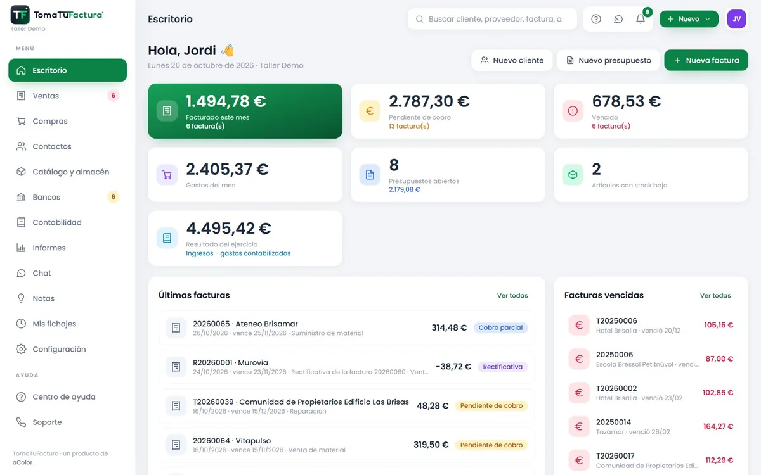Click the invoice icon beside Ateneo Brisamar
The width and height of the screenshot is (761, 475).
click(176, 327)
